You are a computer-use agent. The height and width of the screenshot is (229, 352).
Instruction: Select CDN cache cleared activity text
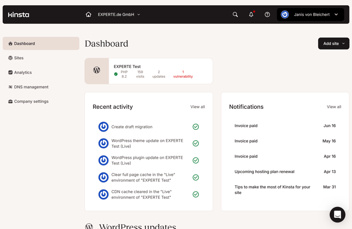pos(141,194)
